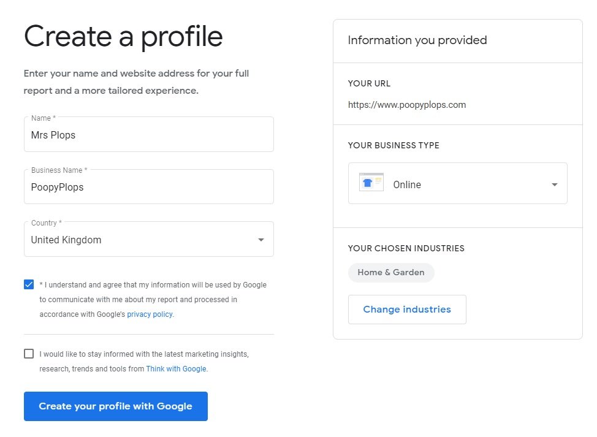The width and height of the screenshot is (597, 437).
Task: Expand the business type dropdown arrow
Action: pos(554,184)
